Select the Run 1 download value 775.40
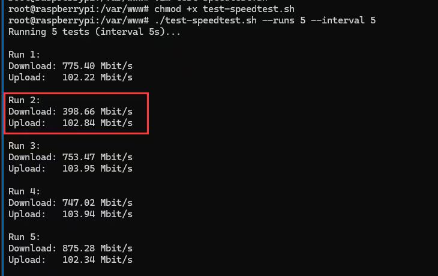This screenshot has width=438, height=276. tap(79, 66)
